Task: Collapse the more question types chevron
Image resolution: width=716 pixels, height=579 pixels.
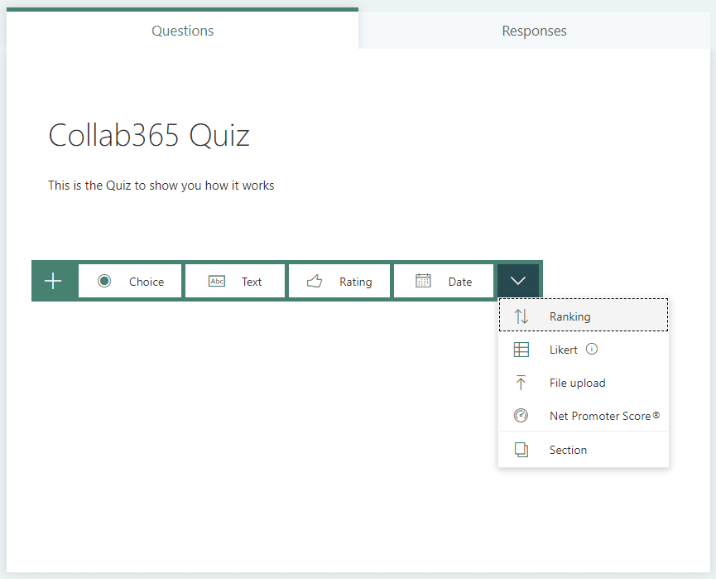Action: (518, 281)
